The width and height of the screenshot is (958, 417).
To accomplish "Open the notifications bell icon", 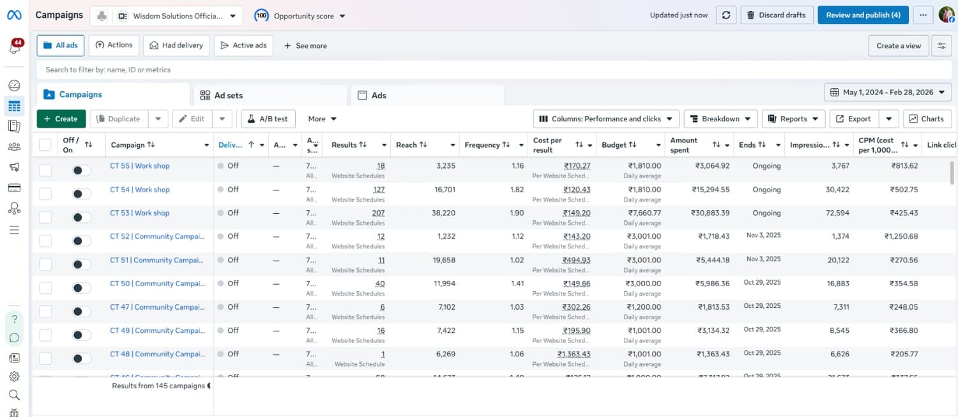I will (15, 48).
